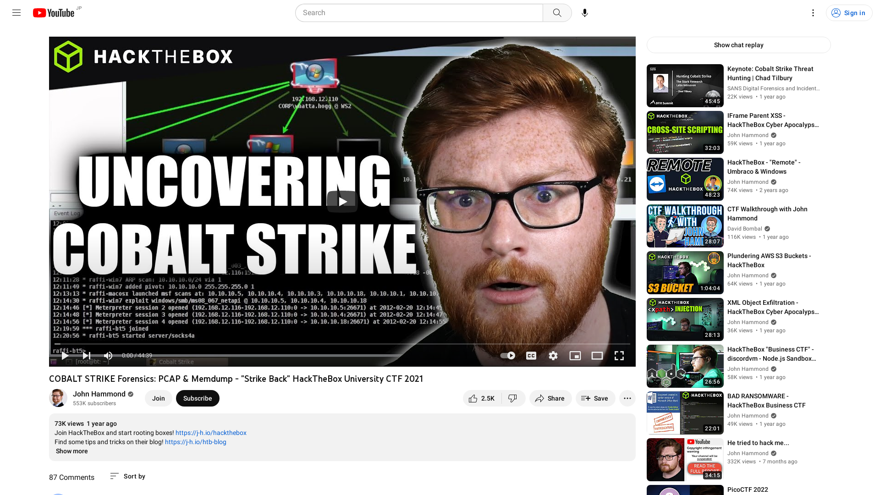Open David Bombal channel link

[744, 229]
